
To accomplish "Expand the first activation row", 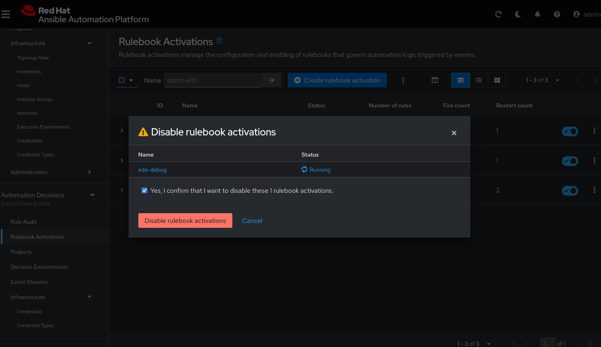I will pos(122,131).
